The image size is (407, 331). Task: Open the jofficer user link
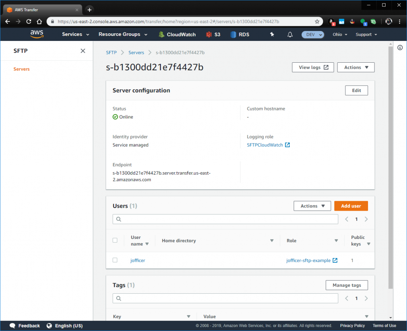point(138,260)
